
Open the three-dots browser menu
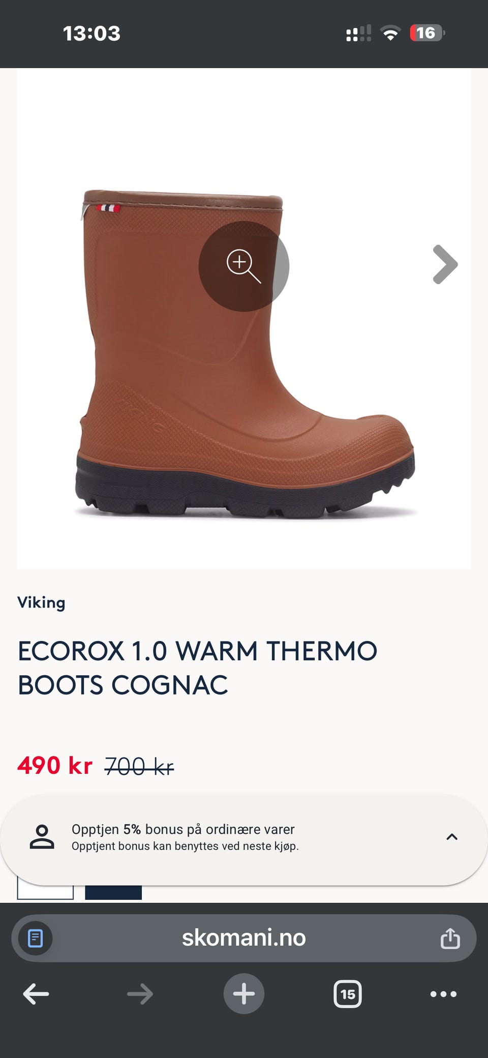click(x=443, y=994)
